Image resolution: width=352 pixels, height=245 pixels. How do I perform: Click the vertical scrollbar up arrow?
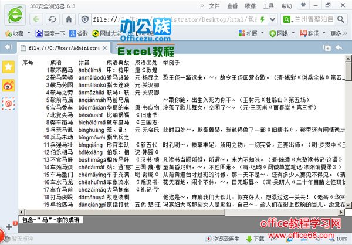click(348, 59)
